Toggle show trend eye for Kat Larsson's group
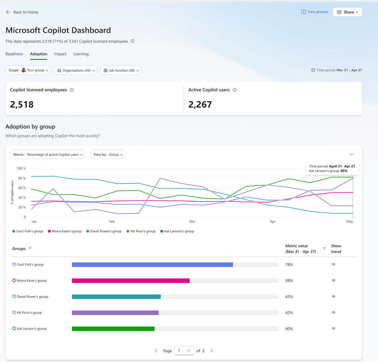The width and height of the screenshot is (378, 362). [333, 328]
